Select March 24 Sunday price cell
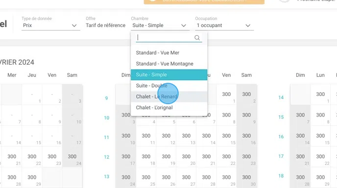Image resolution: width=337 pixels, height=188 pixels. pyautogui.click(x=126, y=178)
